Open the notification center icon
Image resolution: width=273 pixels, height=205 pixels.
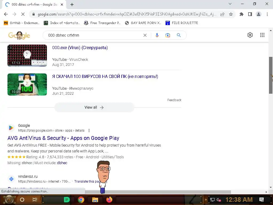[262, 200]
